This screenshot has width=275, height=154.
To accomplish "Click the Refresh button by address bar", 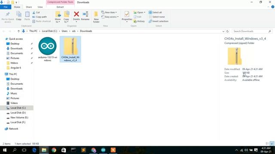I will click(x=227, y=31).
